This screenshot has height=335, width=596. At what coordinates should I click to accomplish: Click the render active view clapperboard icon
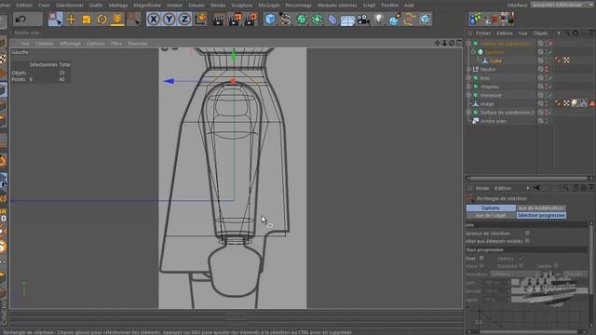click(219, 20)
